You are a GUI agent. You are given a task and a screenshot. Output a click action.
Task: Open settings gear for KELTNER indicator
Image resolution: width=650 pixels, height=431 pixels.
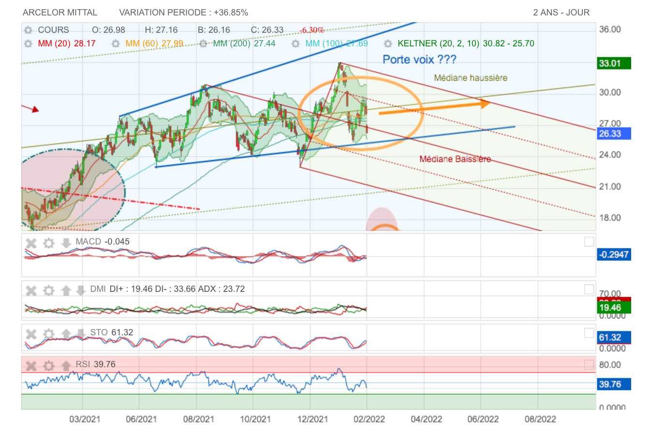[x=387, y=43]
